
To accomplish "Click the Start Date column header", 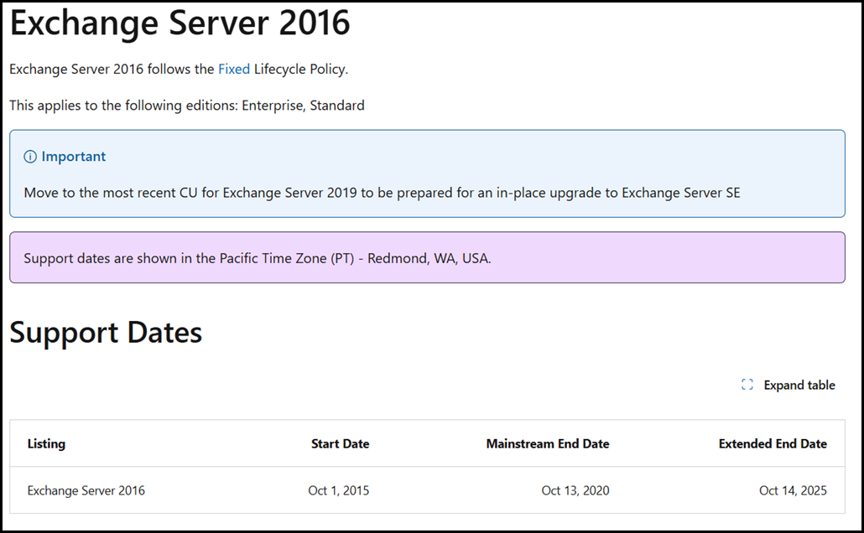I will click(340, 443).
